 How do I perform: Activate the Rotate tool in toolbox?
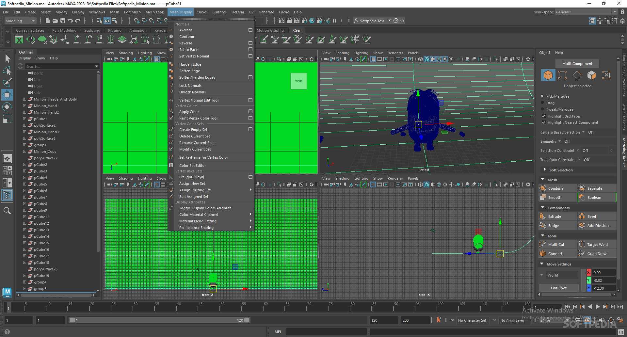coord(7,107)
